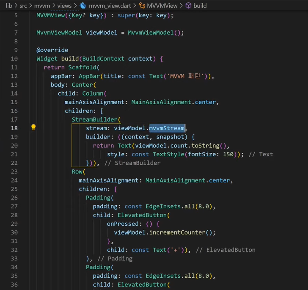This screenshot has height=290, width=308.
Task: Click the Row widget on line 23
Action: [77, 171]
